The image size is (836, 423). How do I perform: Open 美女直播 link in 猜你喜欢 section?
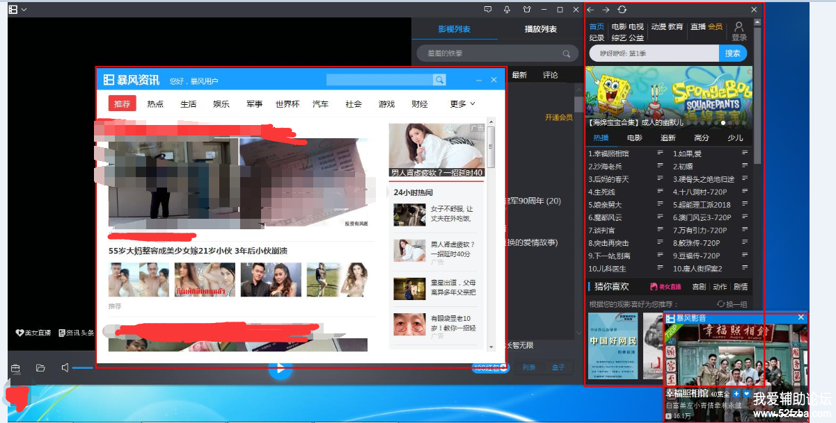(665, 286)
